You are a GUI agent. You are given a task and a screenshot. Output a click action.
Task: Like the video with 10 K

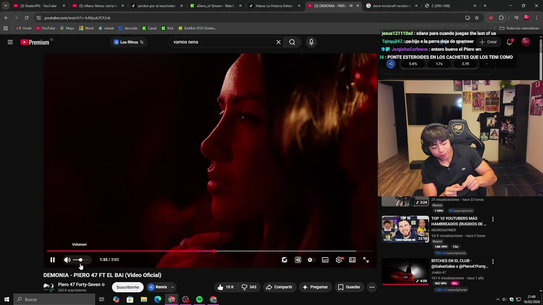click(225, 287)
